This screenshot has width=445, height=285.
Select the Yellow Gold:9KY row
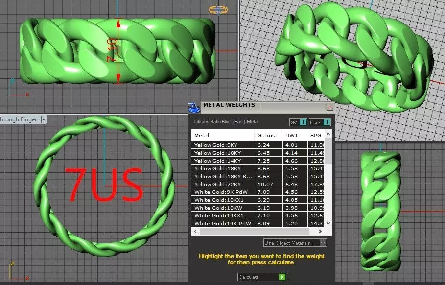[258, 145]
